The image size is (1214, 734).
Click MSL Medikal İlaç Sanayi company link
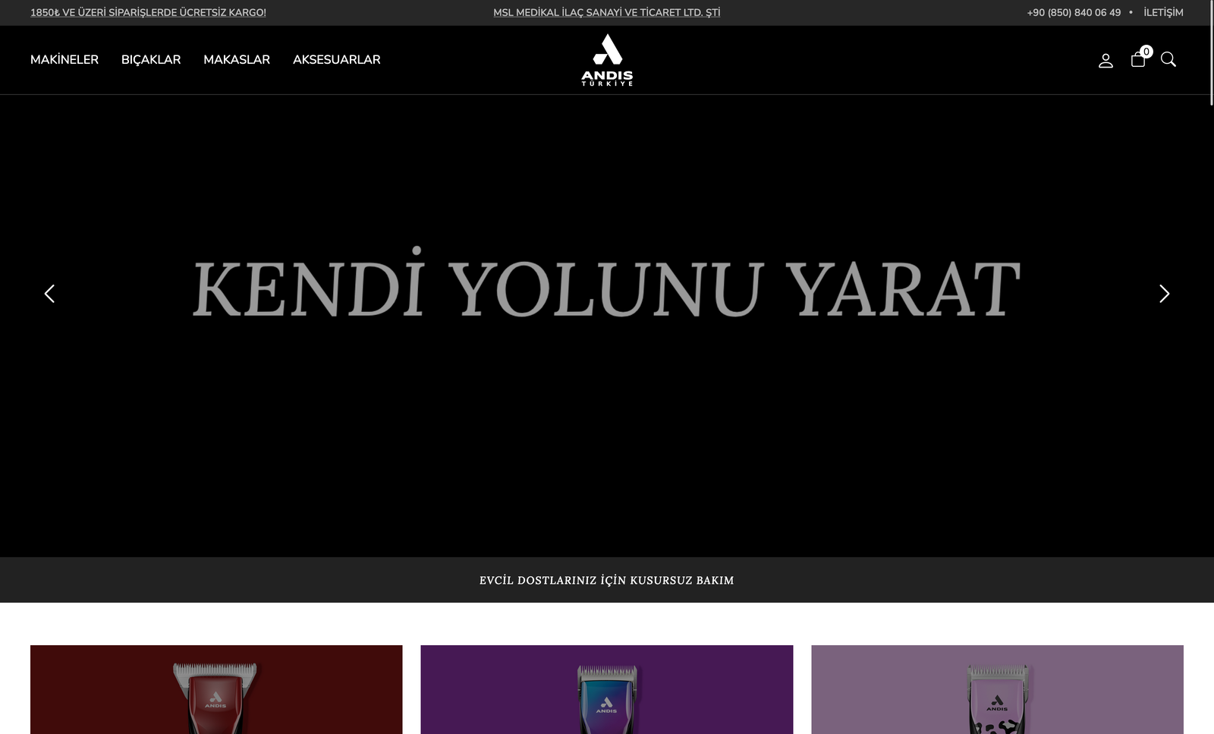click(x=606, y=13)
